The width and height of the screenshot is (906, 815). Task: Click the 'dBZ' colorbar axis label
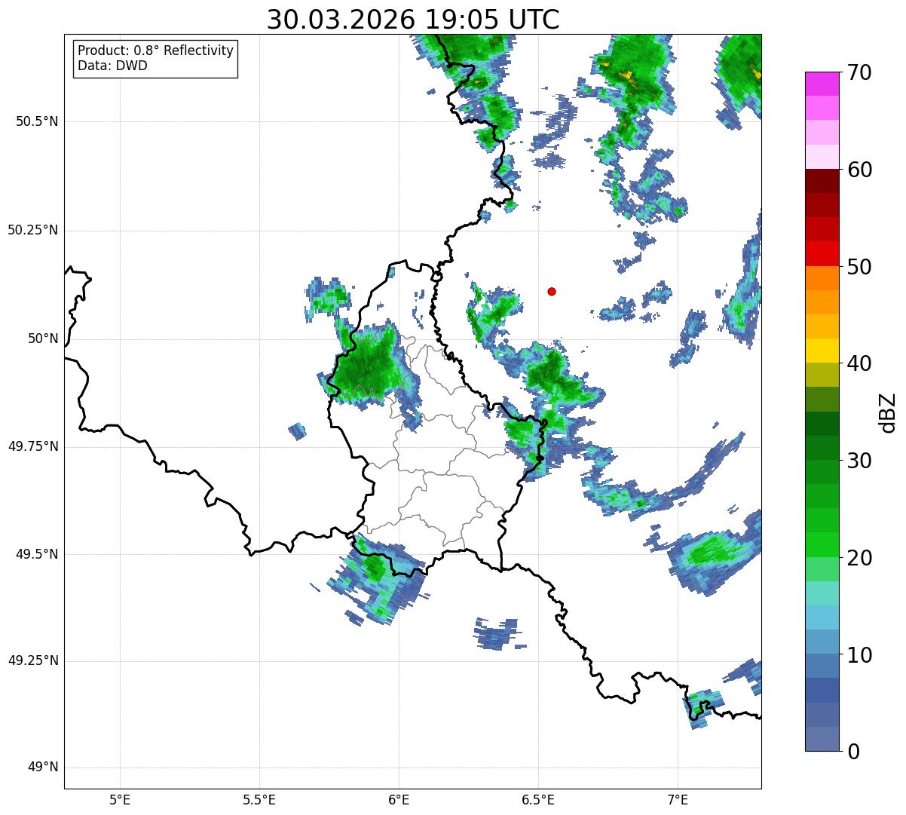pyautogui.click(x=888, y=412)
